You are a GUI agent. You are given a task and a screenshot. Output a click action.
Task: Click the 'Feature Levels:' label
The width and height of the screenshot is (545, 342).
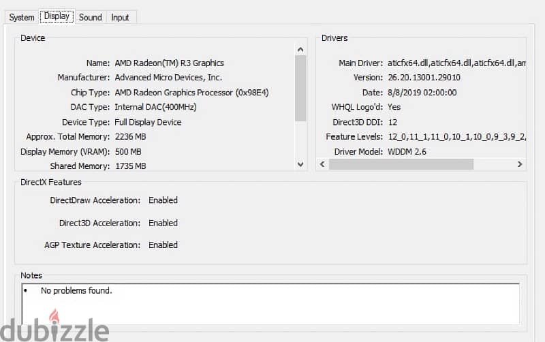[x=354, y=137]
